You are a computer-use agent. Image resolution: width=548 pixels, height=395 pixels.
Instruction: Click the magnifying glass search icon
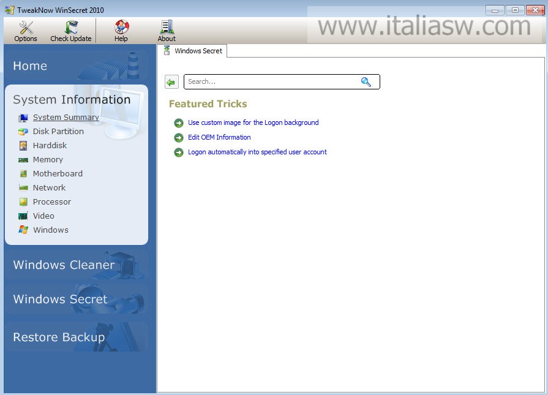tap(366, 82)
